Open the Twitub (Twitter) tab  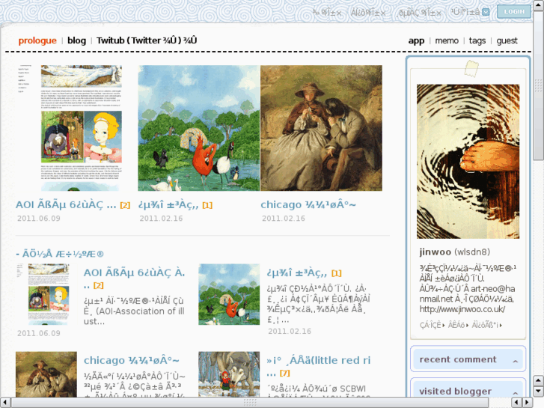[147, 40]
